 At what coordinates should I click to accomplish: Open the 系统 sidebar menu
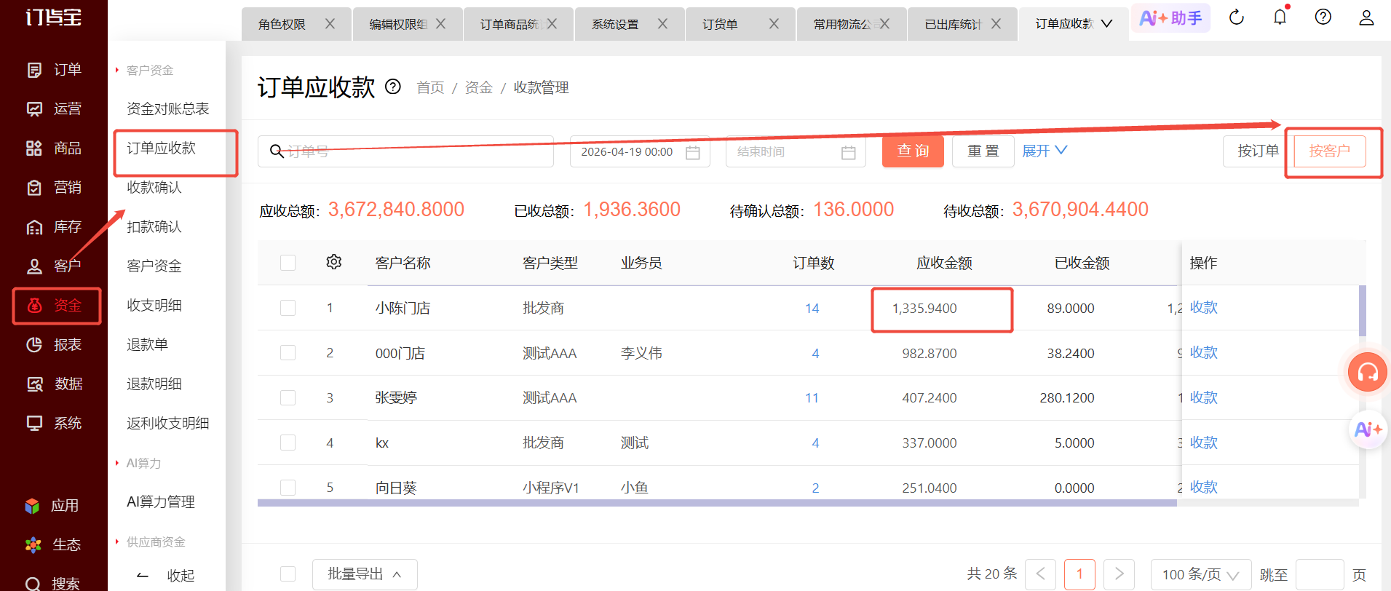[54, 424]
